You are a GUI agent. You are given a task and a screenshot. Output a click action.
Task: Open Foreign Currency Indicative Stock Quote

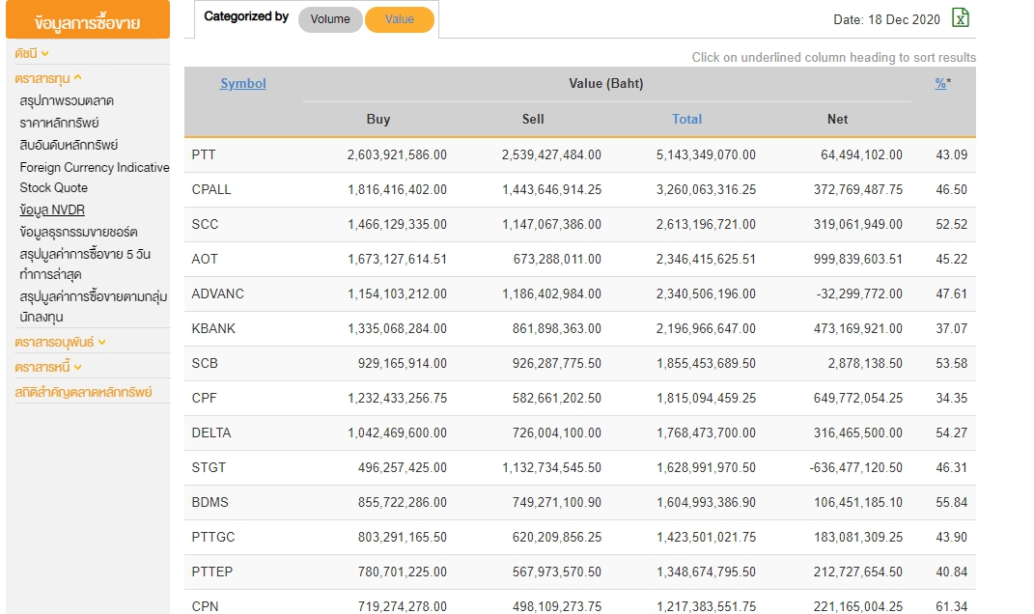coord(95,178)
